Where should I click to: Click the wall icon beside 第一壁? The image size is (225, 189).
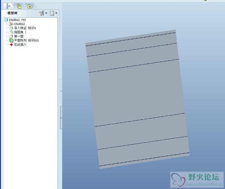tap(11, 36)
